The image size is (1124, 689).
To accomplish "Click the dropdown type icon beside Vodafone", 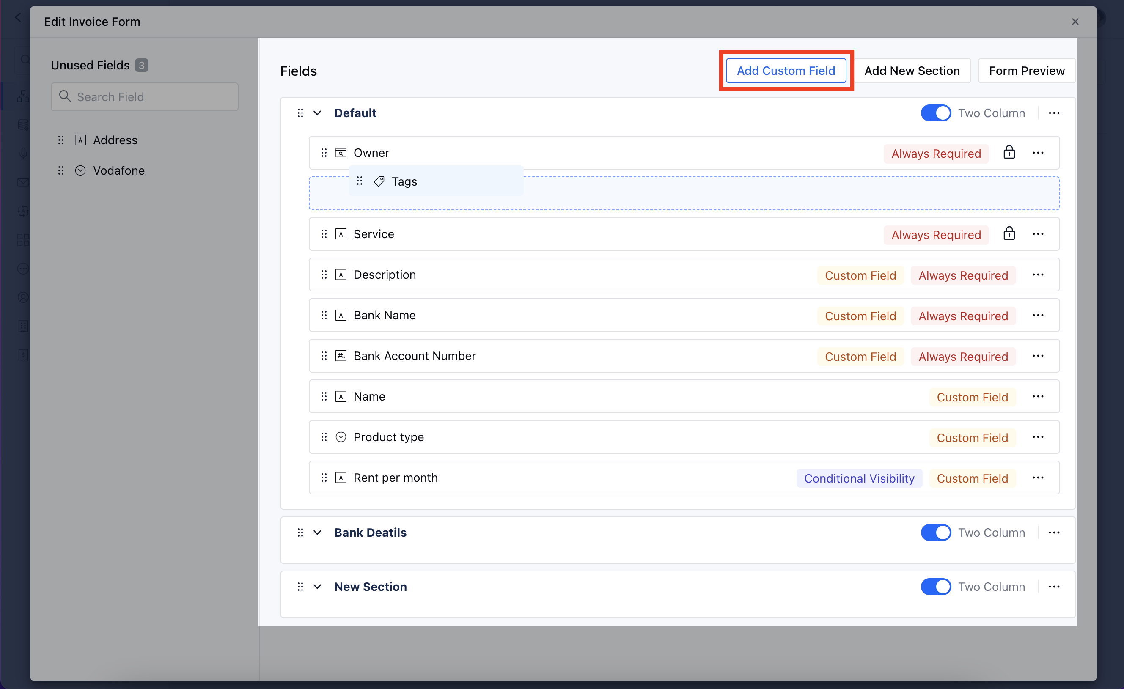I will tap(80, 170).
